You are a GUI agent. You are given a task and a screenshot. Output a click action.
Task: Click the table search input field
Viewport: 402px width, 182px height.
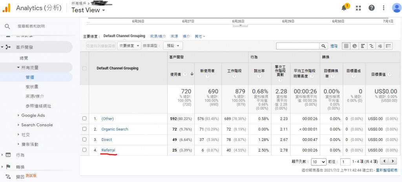click(298, 46)
